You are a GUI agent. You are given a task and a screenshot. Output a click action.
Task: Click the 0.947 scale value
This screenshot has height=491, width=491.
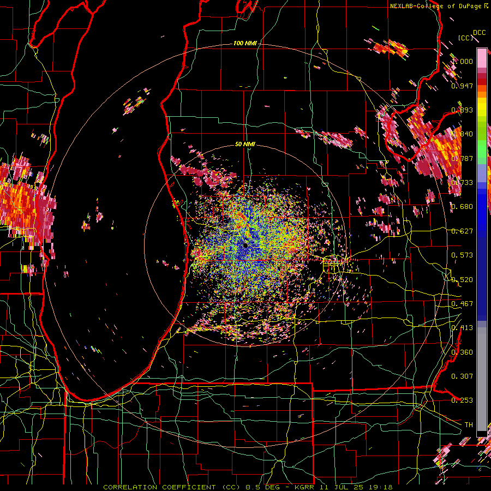(462, 86)
